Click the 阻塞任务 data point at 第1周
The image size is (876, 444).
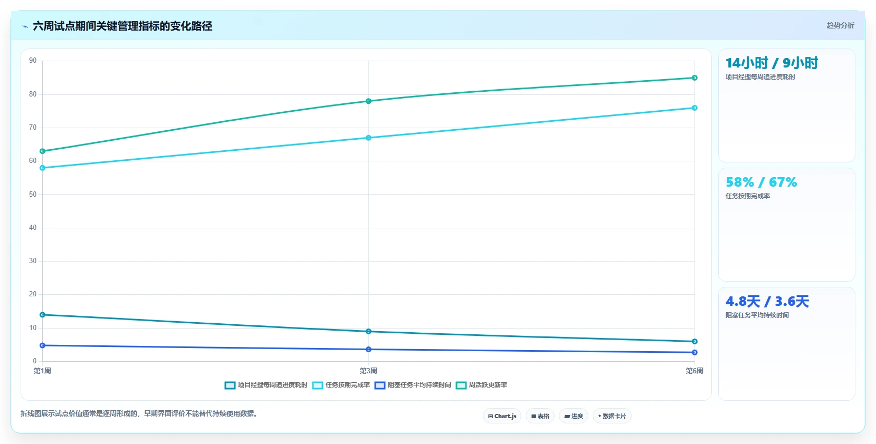point(43,345)
